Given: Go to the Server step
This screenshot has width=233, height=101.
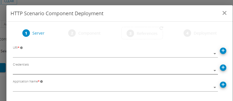Looking at the screenshot, I should [x=34, y=33].
